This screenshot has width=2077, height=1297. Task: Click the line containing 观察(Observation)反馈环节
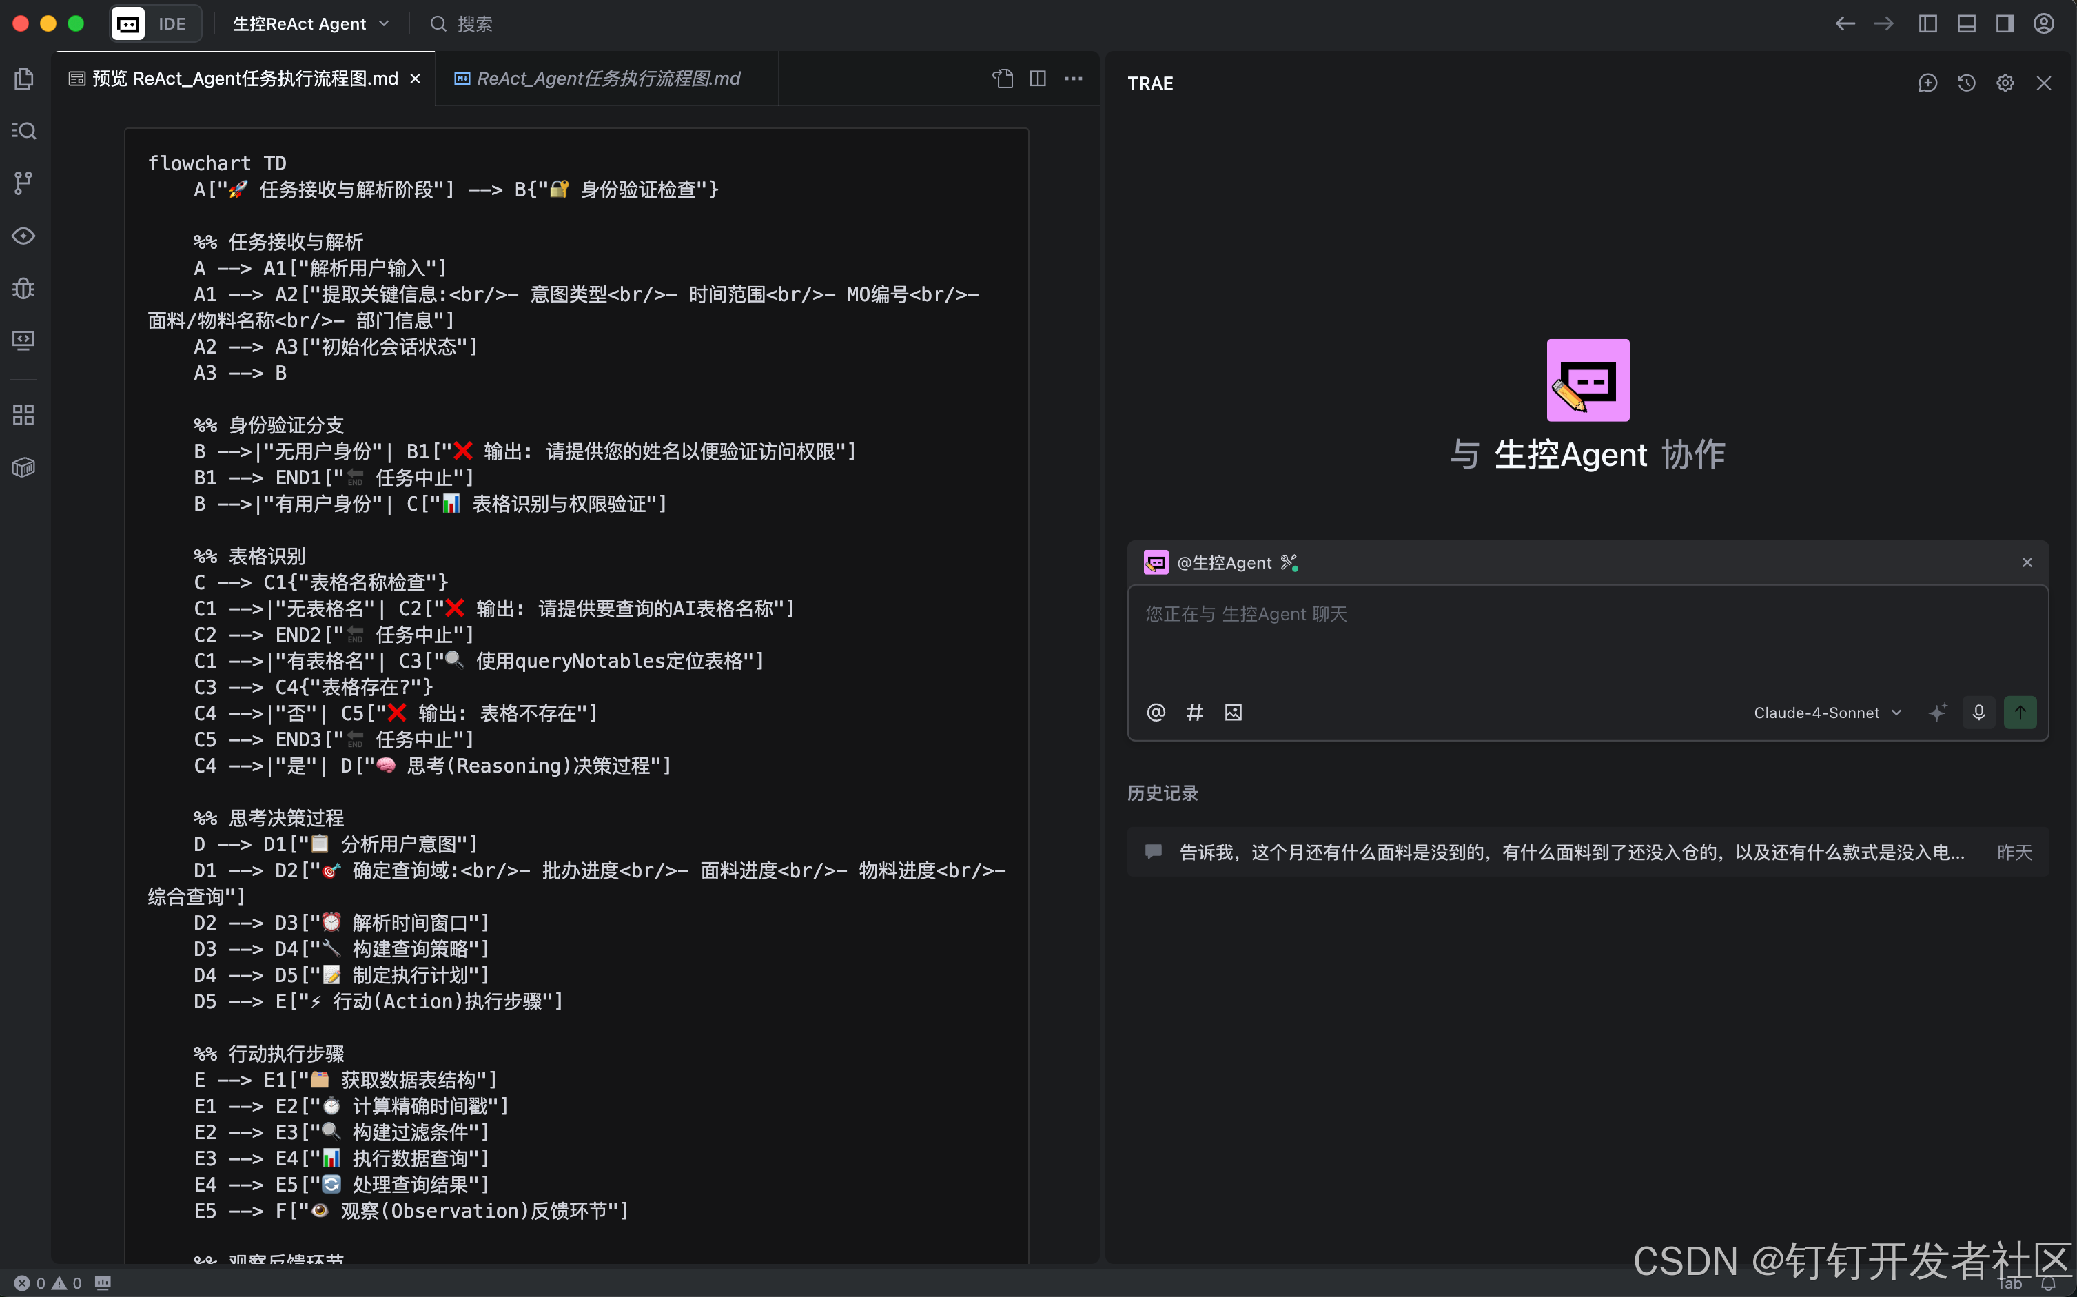(411, 1210)
